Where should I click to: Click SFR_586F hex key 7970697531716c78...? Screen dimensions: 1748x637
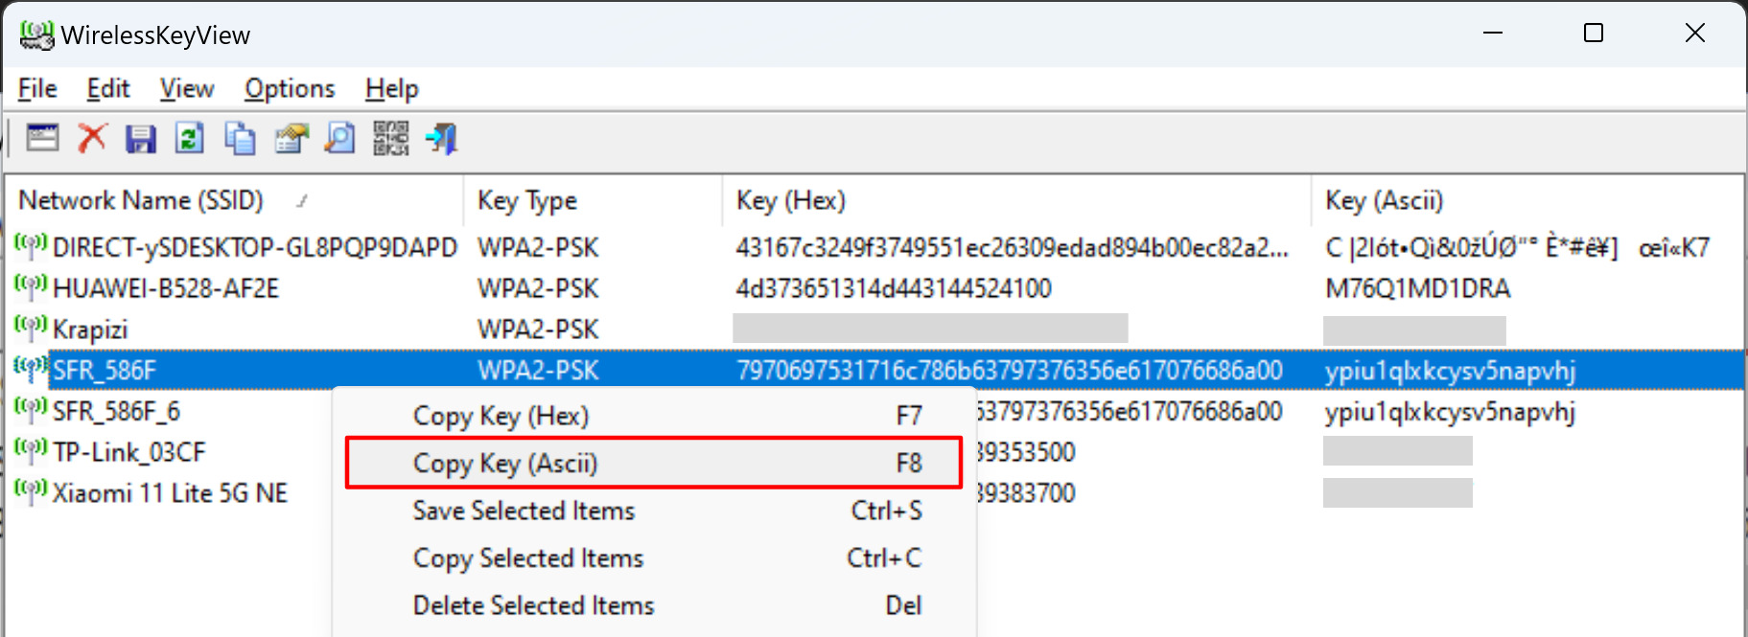(x=1009, y=371)
